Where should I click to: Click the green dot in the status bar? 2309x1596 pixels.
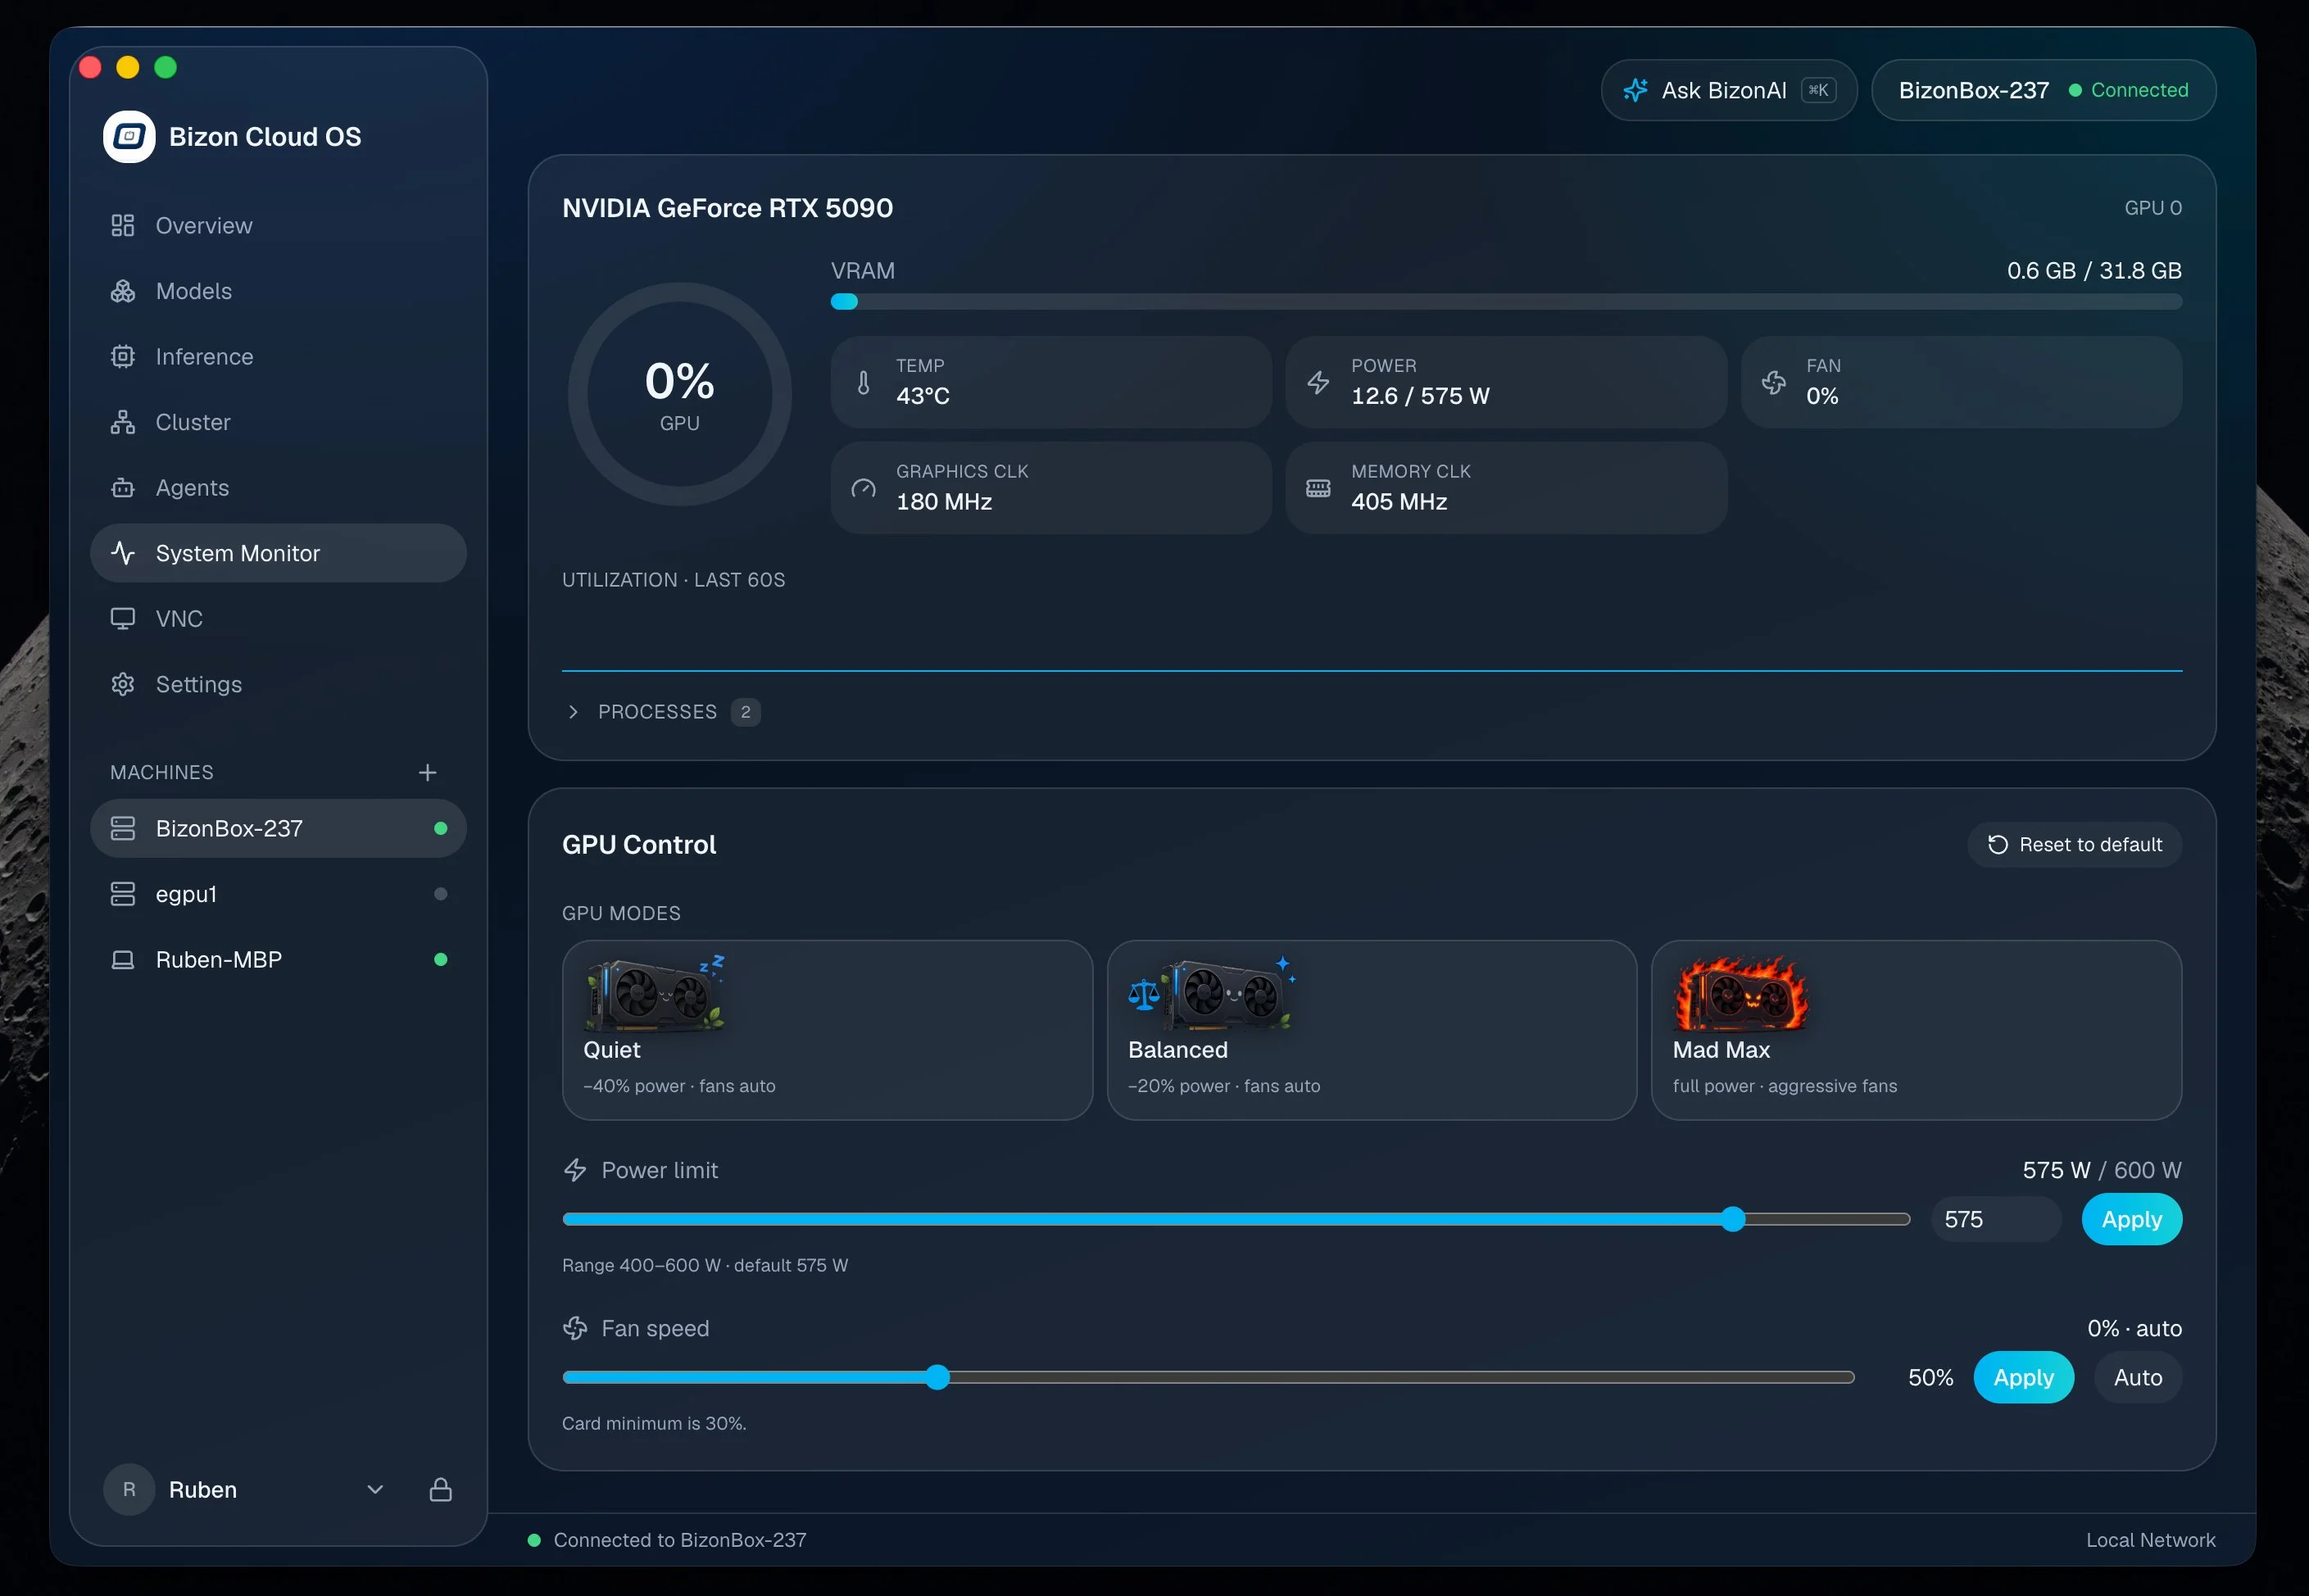[x=534, y=1540]
